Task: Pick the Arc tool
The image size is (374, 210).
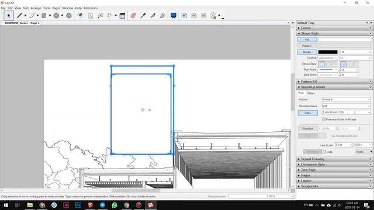Action: tap(32, 16)
